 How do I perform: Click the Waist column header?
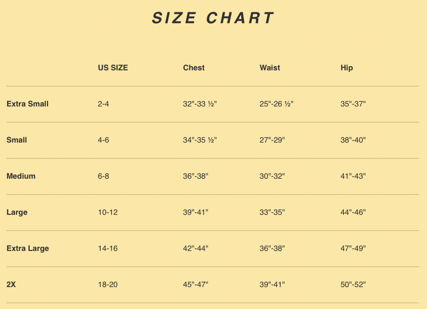(270, 68)
